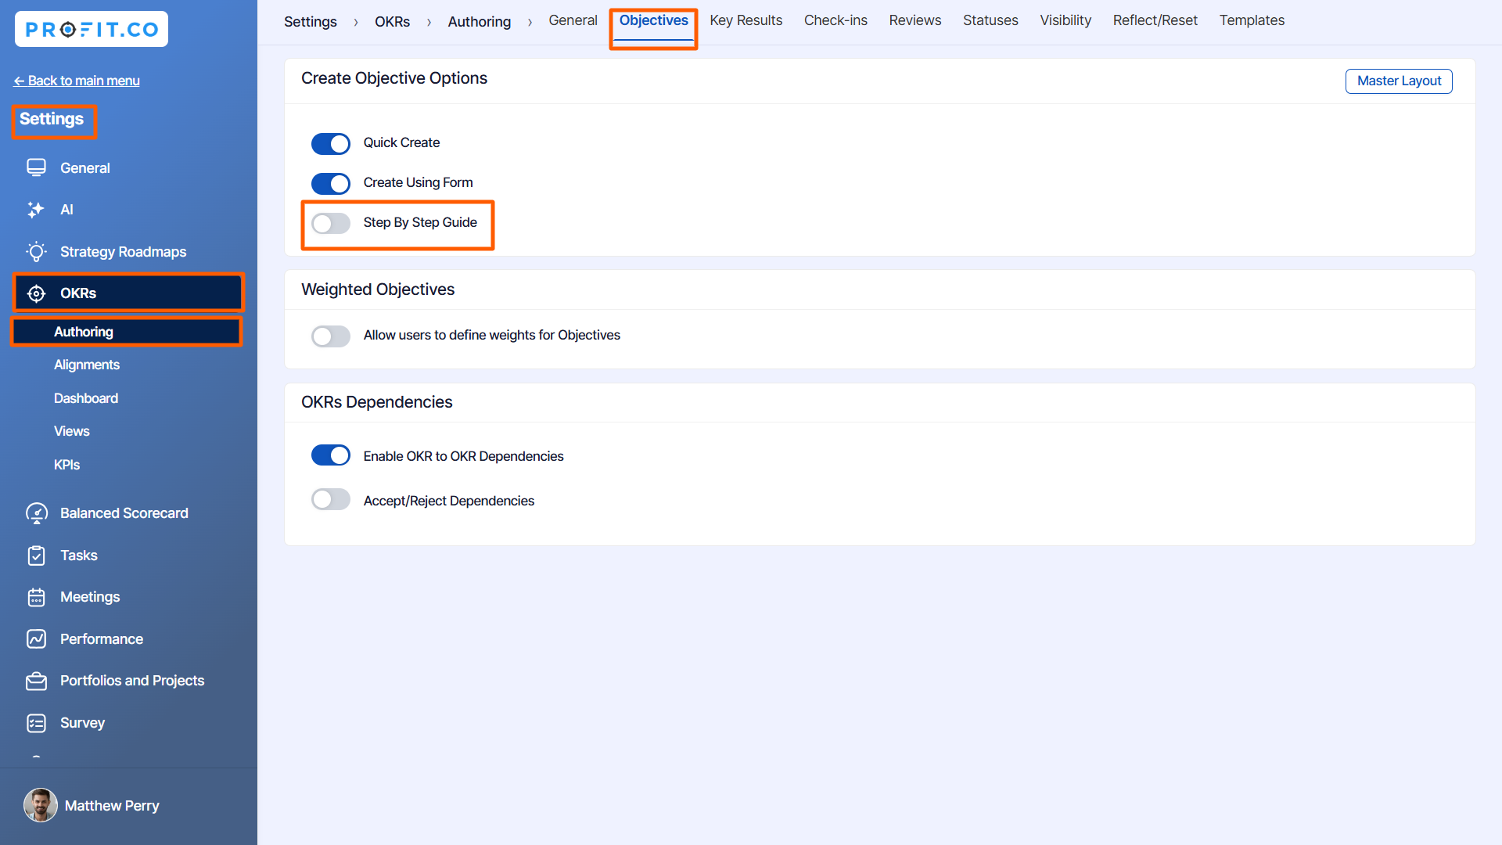Click the General monitor icon in sidebar
1502x845 pixels.
point(36,167)
